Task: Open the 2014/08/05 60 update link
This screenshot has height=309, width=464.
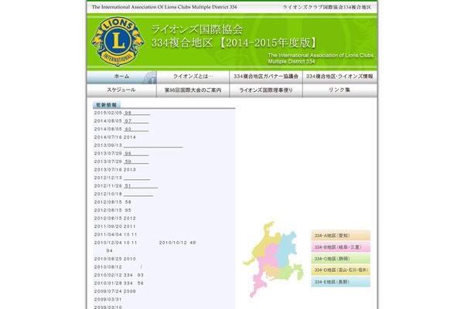Action: pos(136,129)
